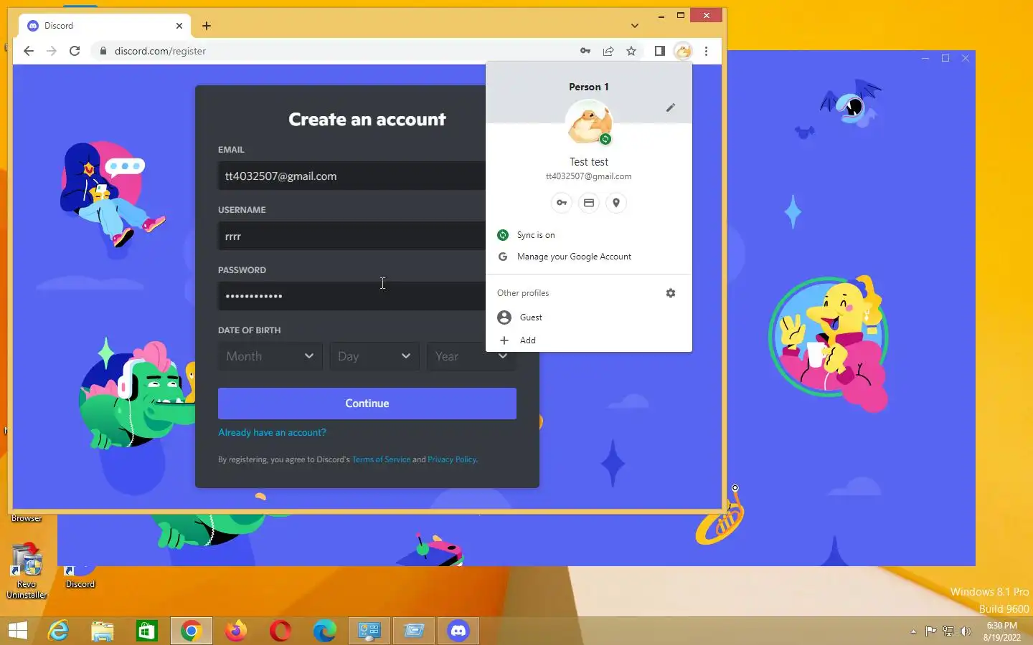Screen dimensions: 1033x645
Task: Click the Password input field
Action: click(x=352, y=296)
